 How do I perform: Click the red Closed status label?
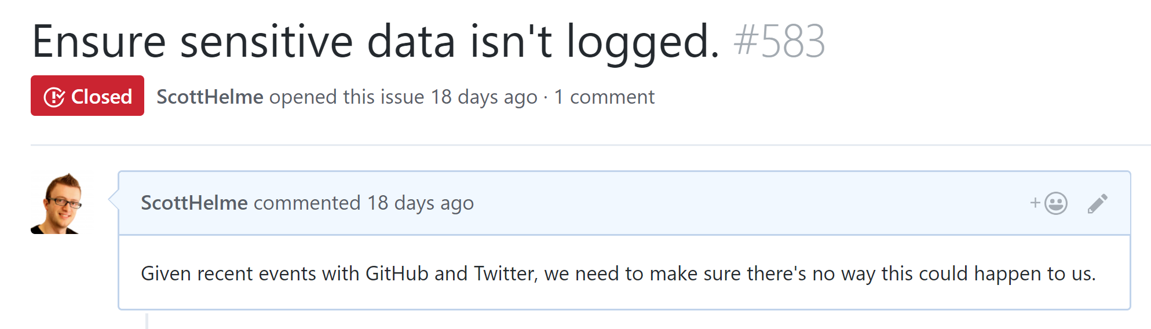(87, 96)
